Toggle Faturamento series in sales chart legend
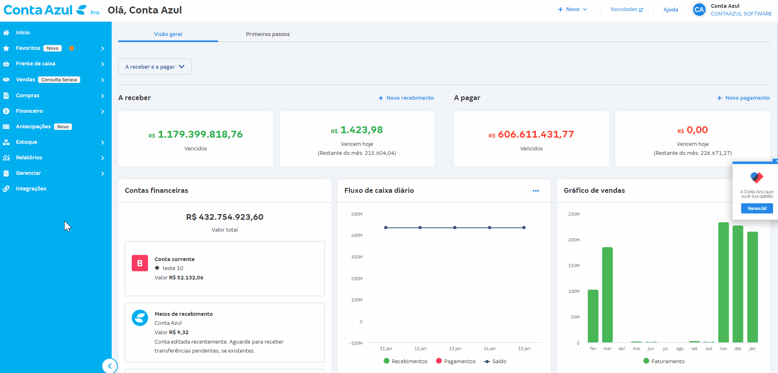 [x=664, y=361]
